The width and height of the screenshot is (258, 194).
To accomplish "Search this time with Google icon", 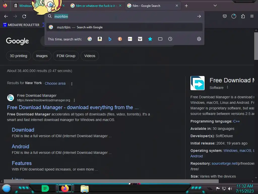I will tap(90, 39).
